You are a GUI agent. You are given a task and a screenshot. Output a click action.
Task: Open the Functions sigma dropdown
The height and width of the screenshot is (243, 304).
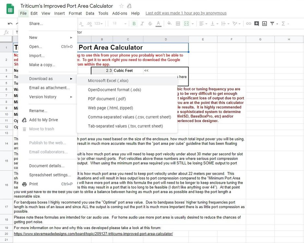pos(285,24)
